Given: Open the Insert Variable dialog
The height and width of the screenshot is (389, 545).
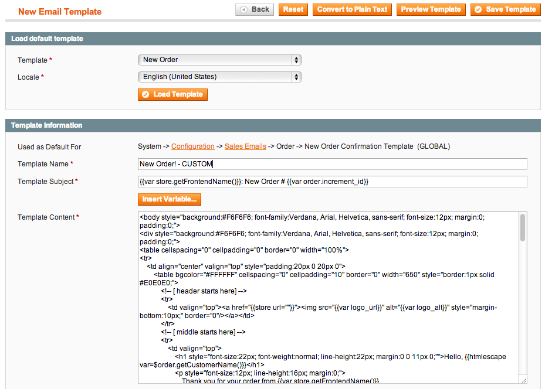Looking at the screenshot, I should click(170, 199).
